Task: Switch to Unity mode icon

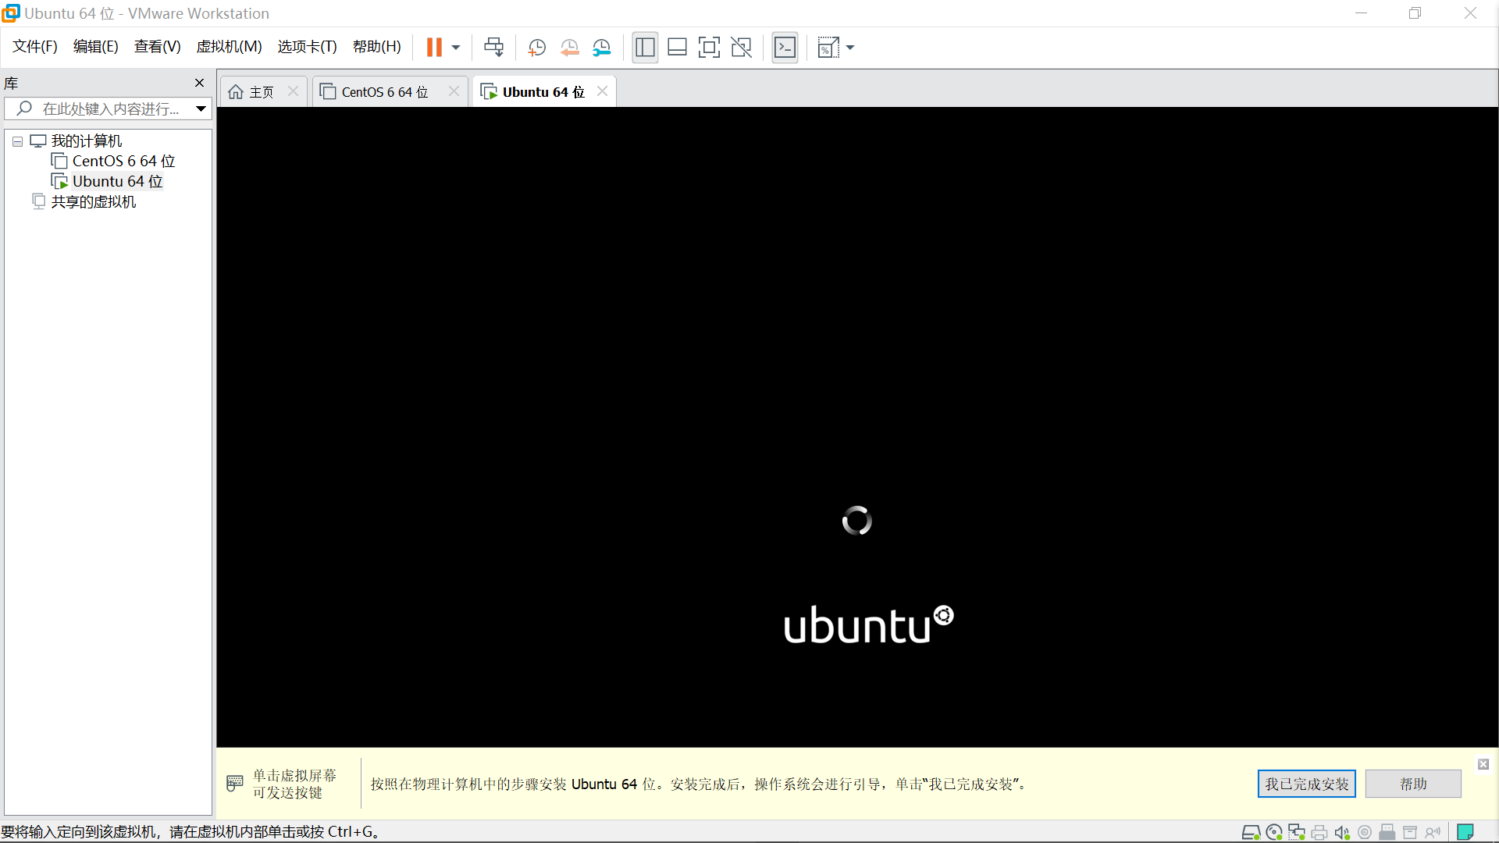Action: point(741,48)
